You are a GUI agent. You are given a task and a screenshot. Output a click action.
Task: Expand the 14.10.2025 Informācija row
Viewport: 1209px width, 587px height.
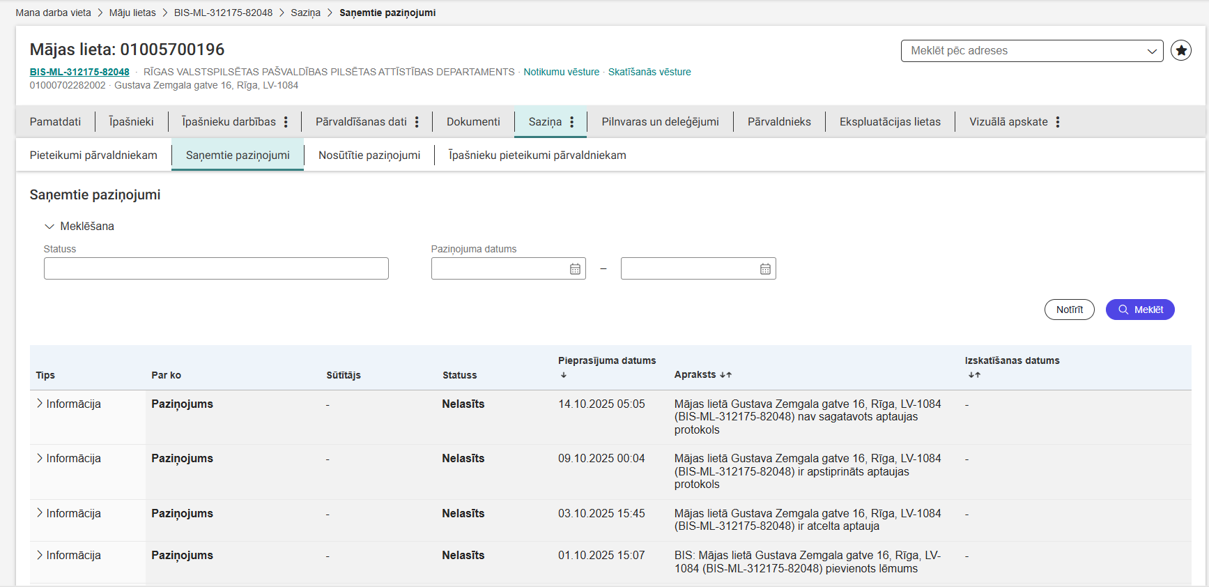tap(40, 404)
